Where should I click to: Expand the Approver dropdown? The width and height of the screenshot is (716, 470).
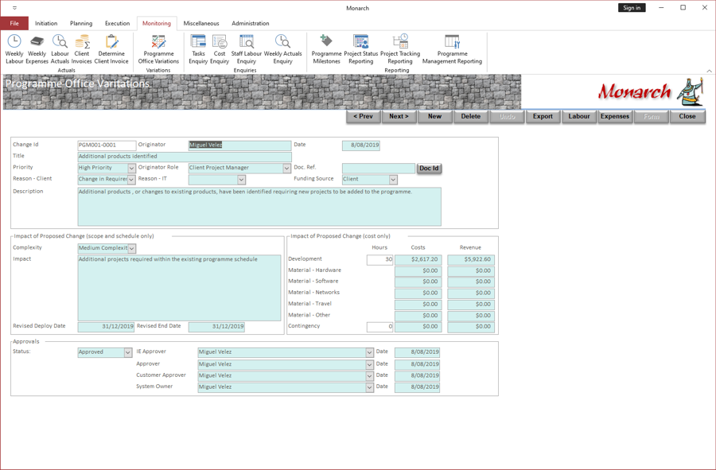[369, 364]
